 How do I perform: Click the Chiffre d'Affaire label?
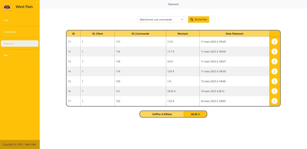[162, 114]
